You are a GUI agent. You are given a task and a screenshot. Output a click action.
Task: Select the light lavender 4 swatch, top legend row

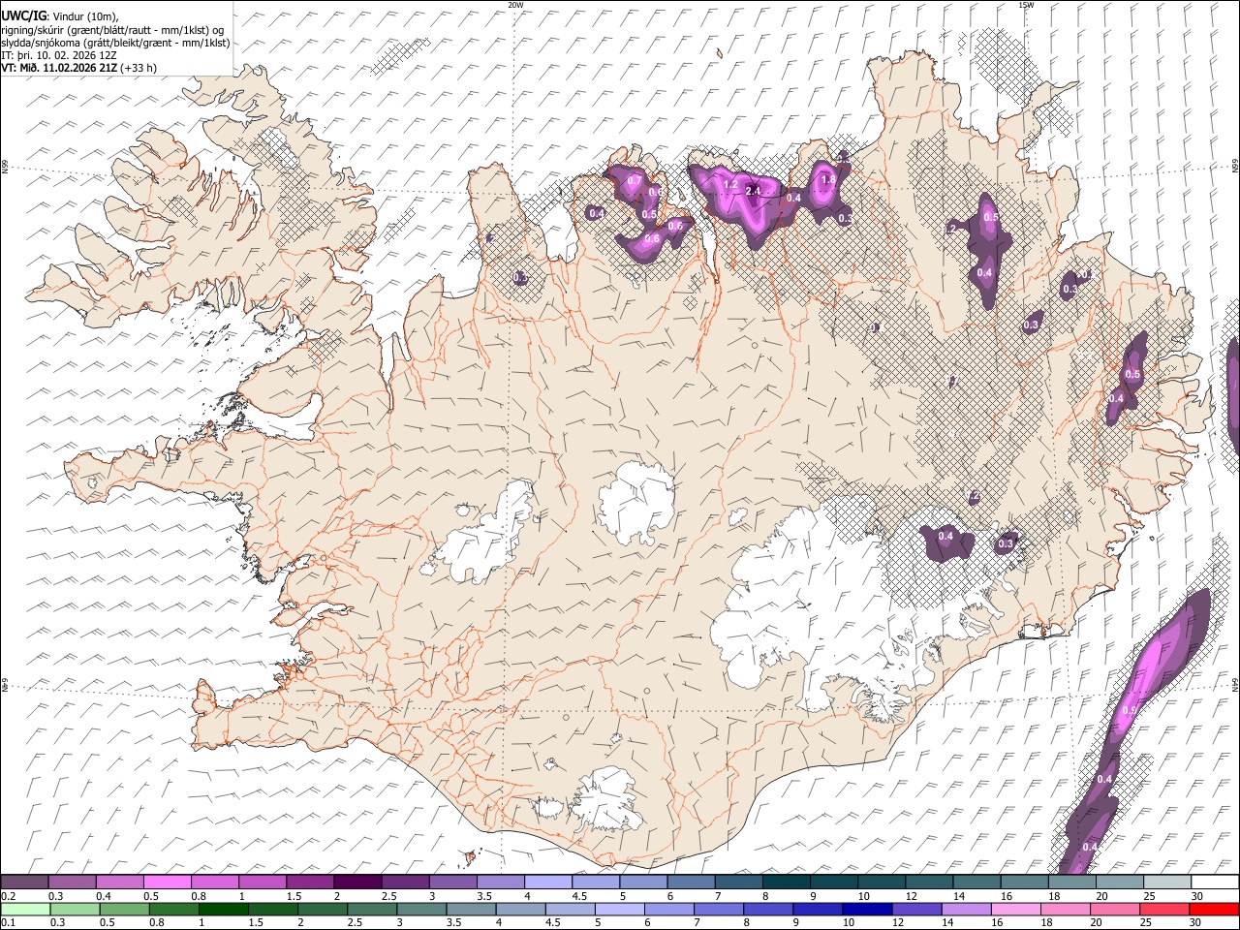pyautogui.click(x=547, y=883)
